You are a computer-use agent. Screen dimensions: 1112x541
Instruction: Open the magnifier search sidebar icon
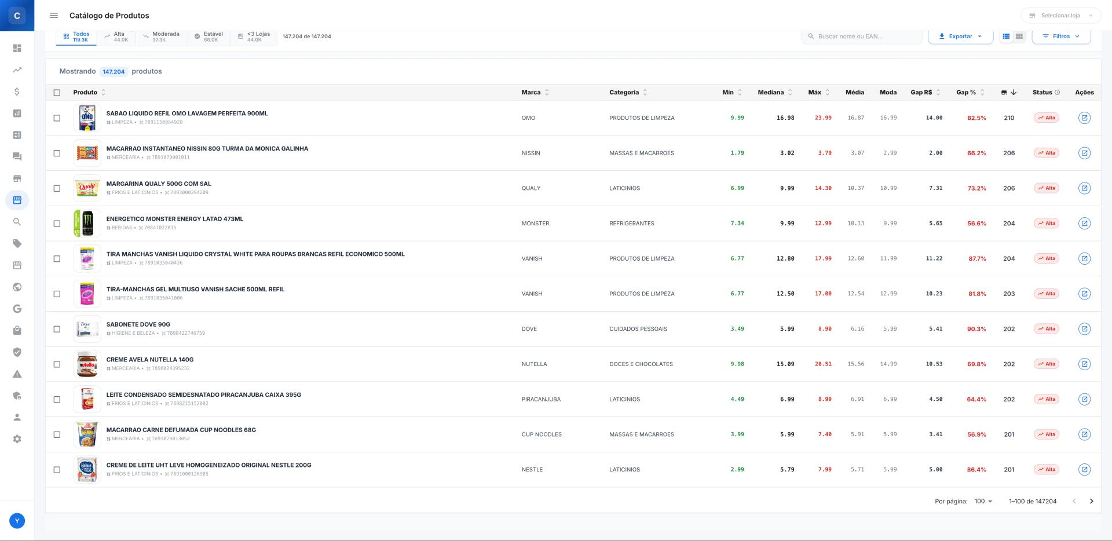click(x=17, y=222)
